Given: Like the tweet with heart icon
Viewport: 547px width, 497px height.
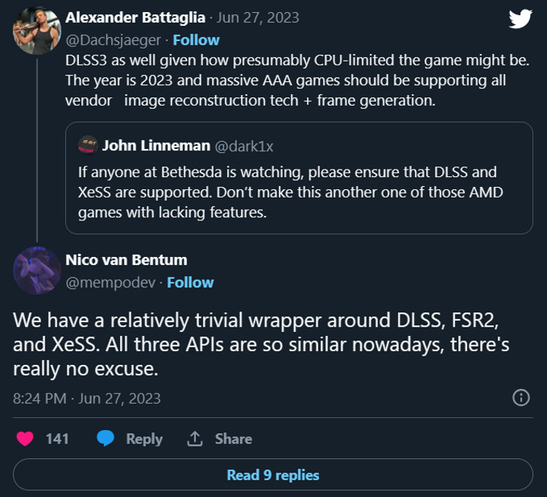Looking at the screenshot, I should pos(26,438).
